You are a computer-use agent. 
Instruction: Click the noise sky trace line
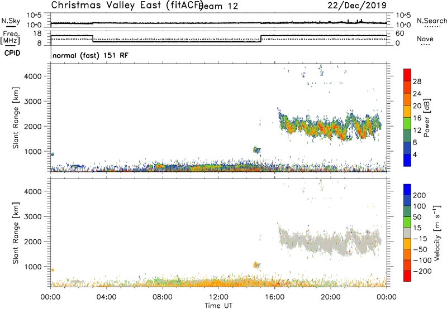pyautogui.click(x=218, y=23)
